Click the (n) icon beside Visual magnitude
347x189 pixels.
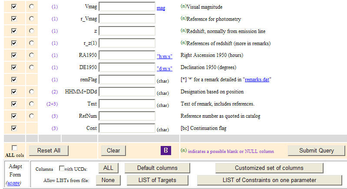pos(183,7)
